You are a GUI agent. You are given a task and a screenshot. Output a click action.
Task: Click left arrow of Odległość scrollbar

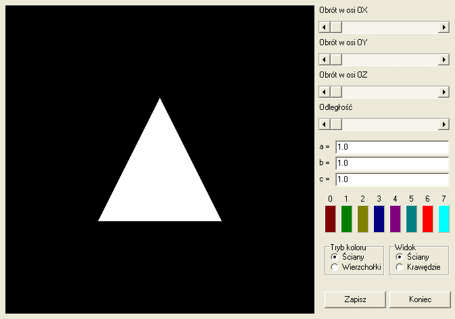(x=324, y=124)
